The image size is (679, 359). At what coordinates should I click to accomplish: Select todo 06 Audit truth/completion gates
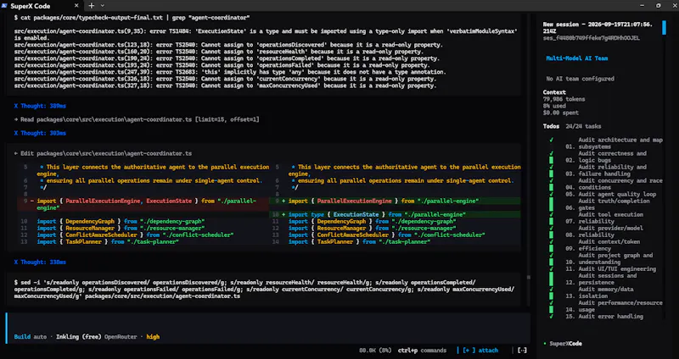click(x=608, y=204)
